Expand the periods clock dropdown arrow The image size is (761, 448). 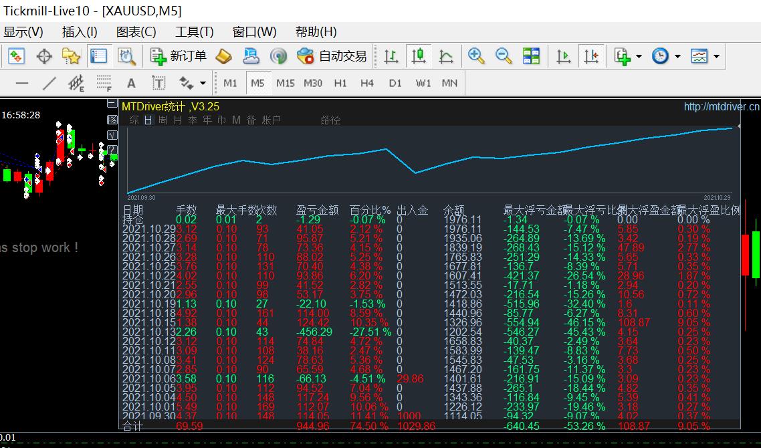tap(677, 57)
